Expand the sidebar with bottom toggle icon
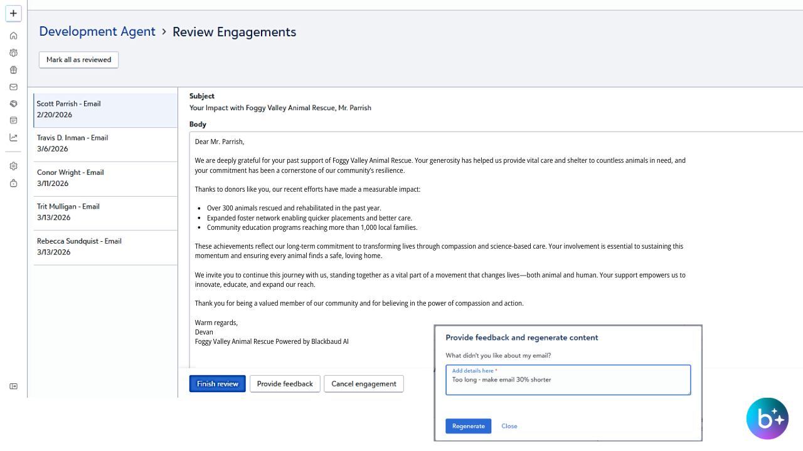The image size is (803, 451). tap(13, 386)
